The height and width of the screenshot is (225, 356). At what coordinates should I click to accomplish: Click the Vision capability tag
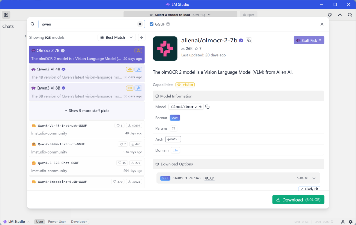(185, 85)
